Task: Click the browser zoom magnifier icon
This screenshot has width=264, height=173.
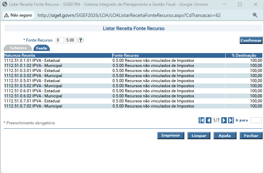Action: [255, 15]
